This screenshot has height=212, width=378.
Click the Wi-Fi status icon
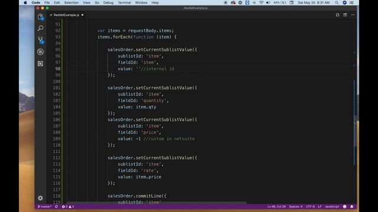point(261,2)
